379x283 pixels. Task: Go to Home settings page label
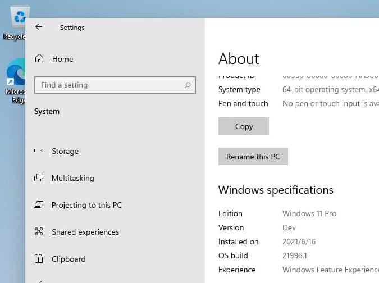point(62,59)
